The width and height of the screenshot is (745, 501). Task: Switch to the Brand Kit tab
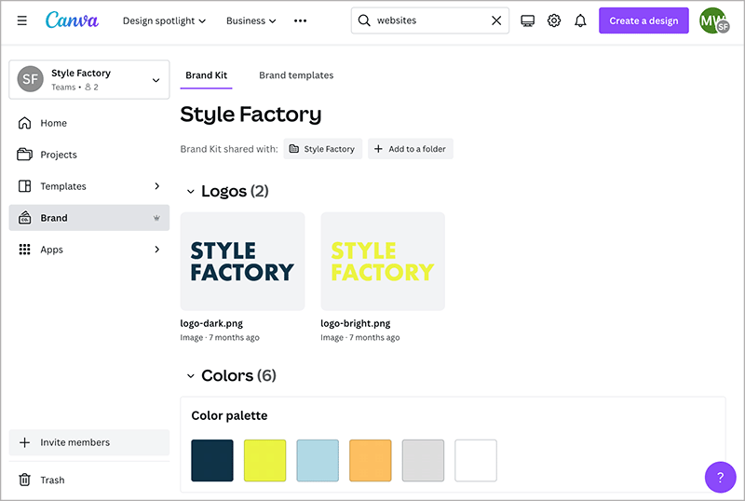206,75
